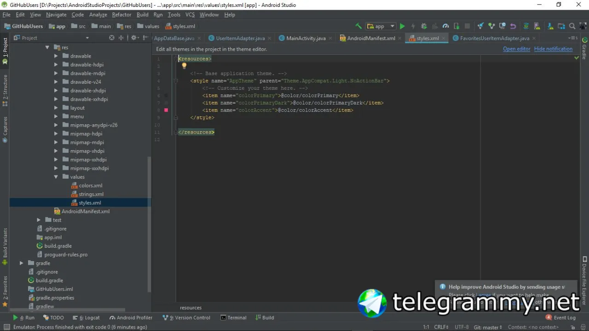Viewport: 589px width, 331px height.
Task: Open the profiler gauge icon in toolbar
Action: coord(445,26)
